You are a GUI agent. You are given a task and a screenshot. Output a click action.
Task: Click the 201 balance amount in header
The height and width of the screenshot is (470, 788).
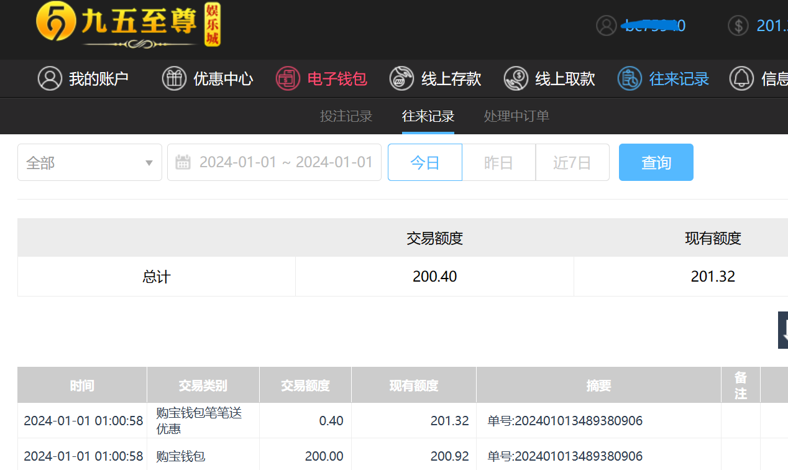click(772, 25)
